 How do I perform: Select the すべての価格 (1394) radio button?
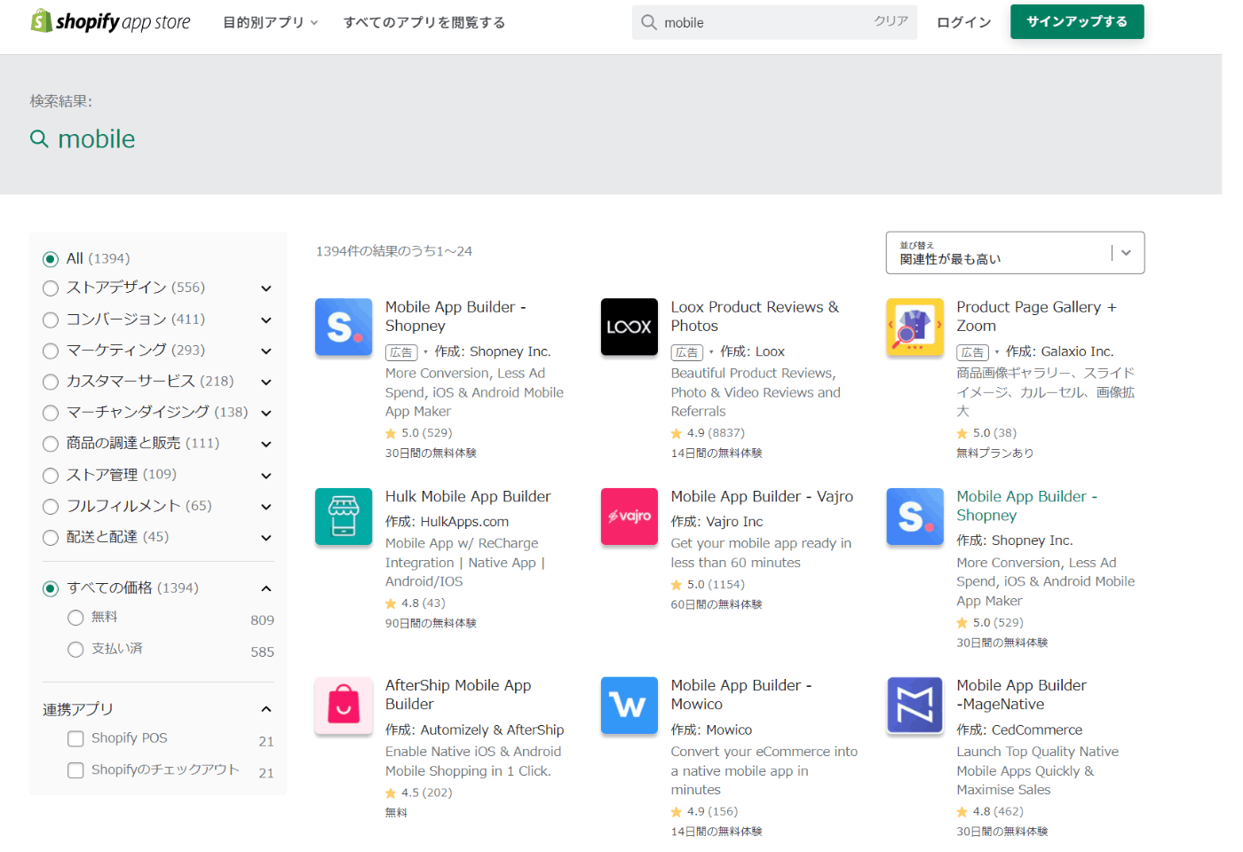coord(51,588)
